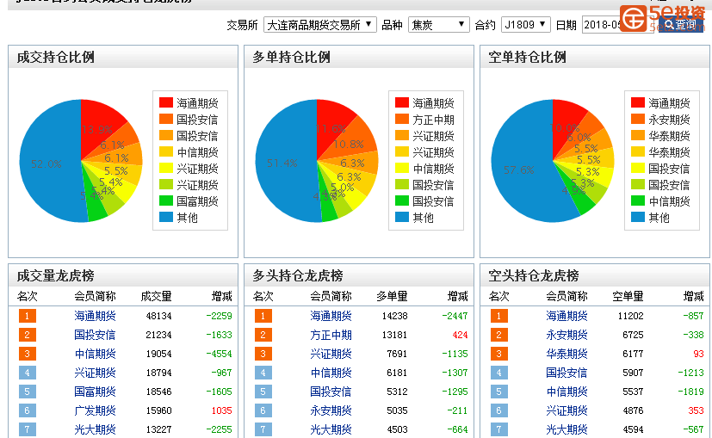Click 名次 header in 空头持仓龙虎榜
Viewport: 712px width, 438px height.
pos(499,296)
